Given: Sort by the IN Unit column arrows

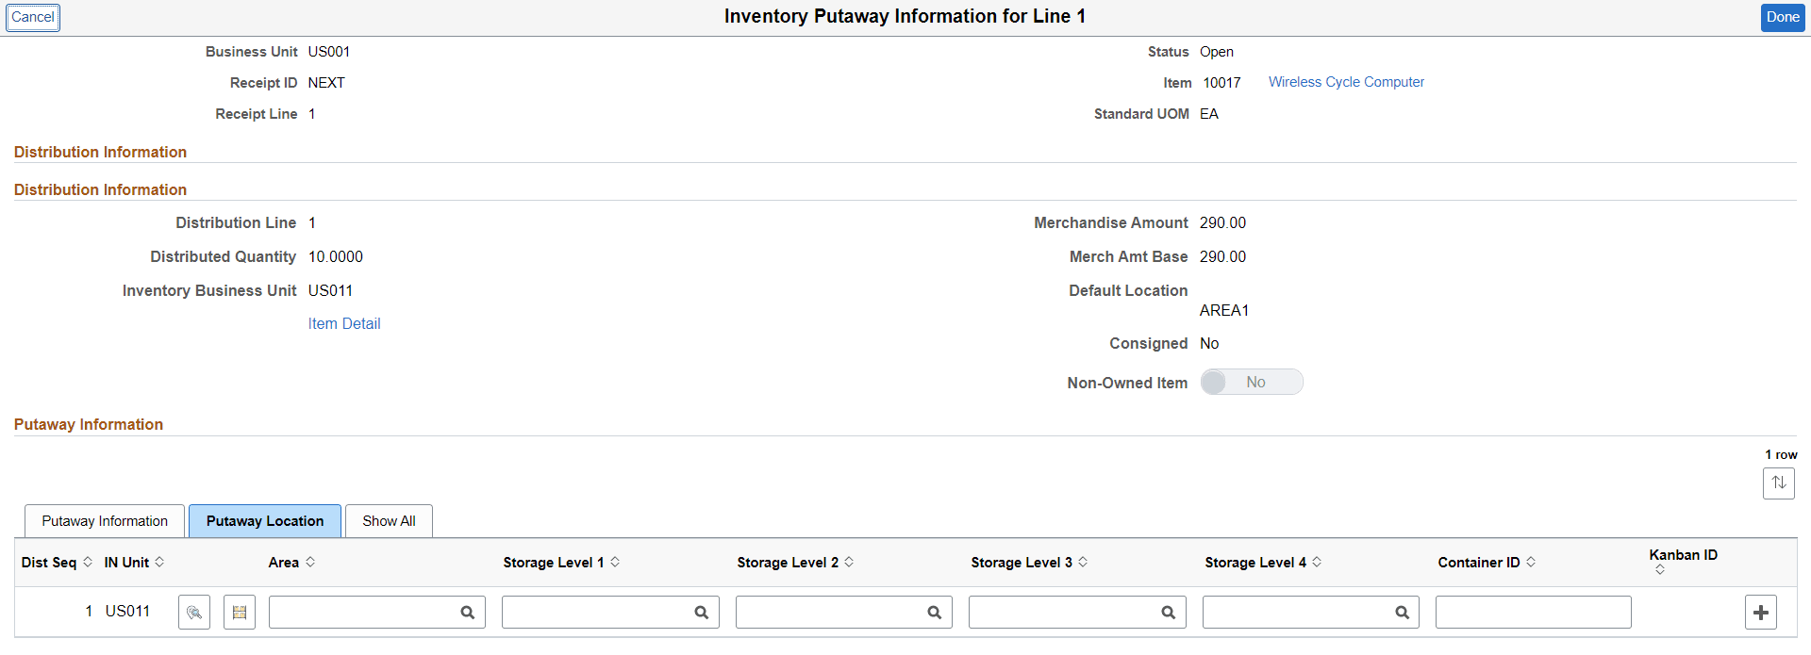Looking at the screenshot, I should coord(162,562).
